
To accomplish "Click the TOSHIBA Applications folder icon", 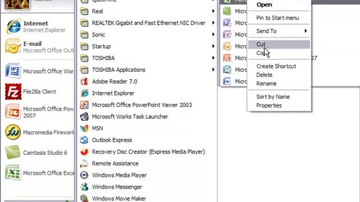I will (84, 70).
